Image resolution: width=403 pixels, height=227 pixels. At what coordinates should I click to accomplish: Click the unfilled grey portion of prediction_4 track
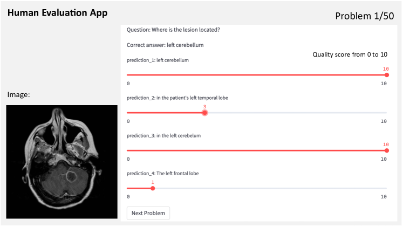point(271,188)
